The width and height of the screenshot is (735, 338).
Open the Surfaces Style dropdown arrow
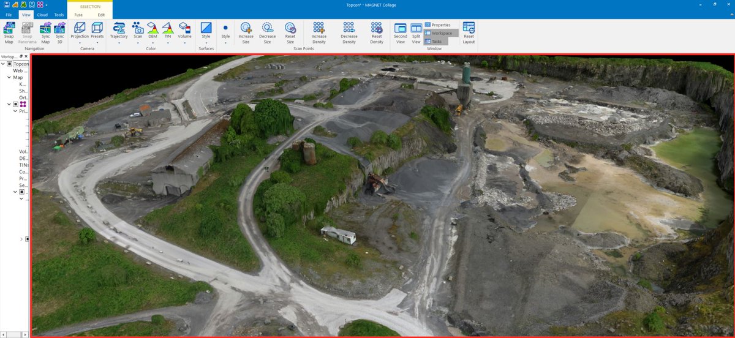206,44
